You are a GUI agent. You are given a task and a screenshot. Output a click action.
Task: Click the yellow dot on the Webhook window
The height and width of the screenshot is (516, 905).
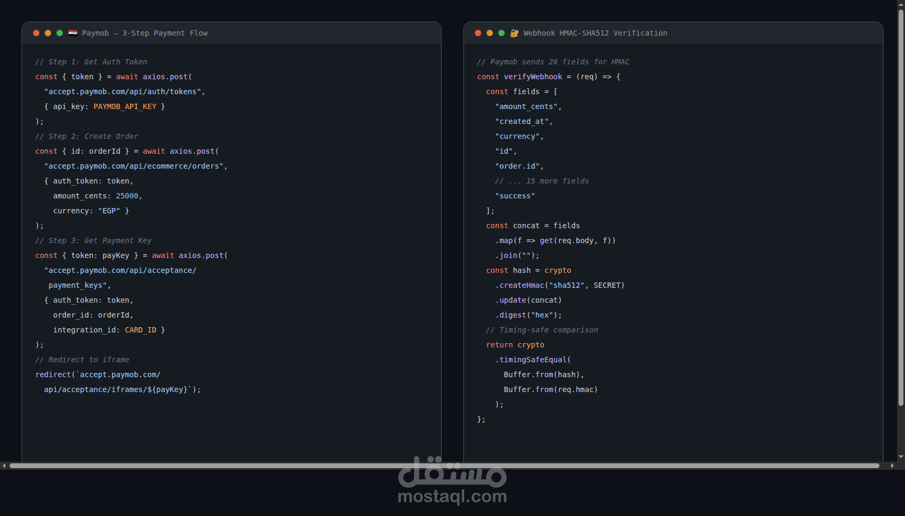(490, 33)
